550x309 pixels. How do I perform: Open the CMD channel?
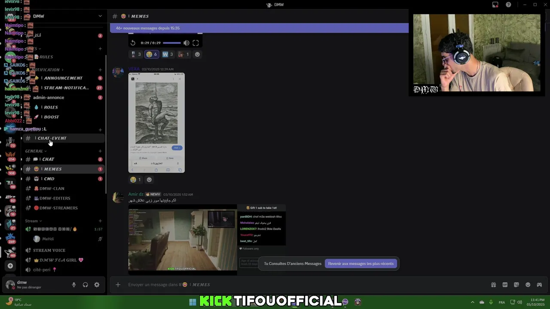pos(64,179)
